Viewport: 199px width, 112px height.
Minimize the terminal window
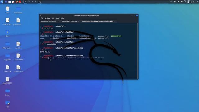(132, 16)
